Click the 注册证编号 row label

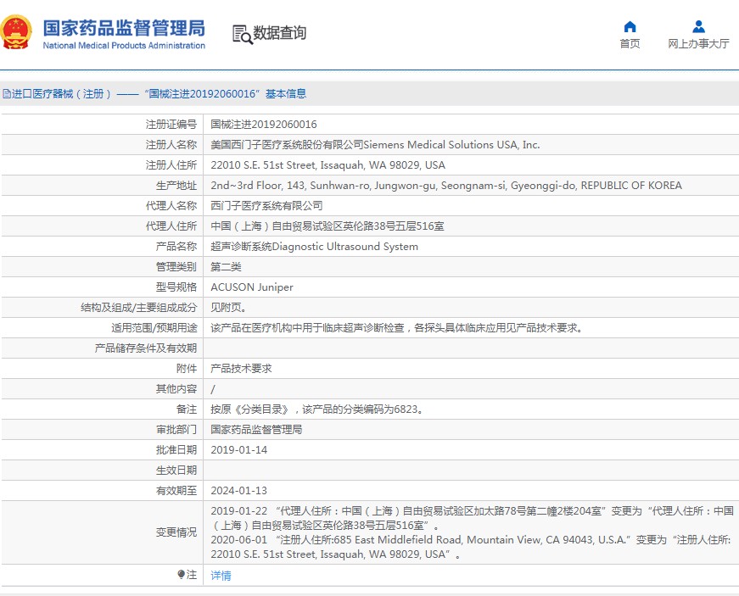[x=171, y=125]
